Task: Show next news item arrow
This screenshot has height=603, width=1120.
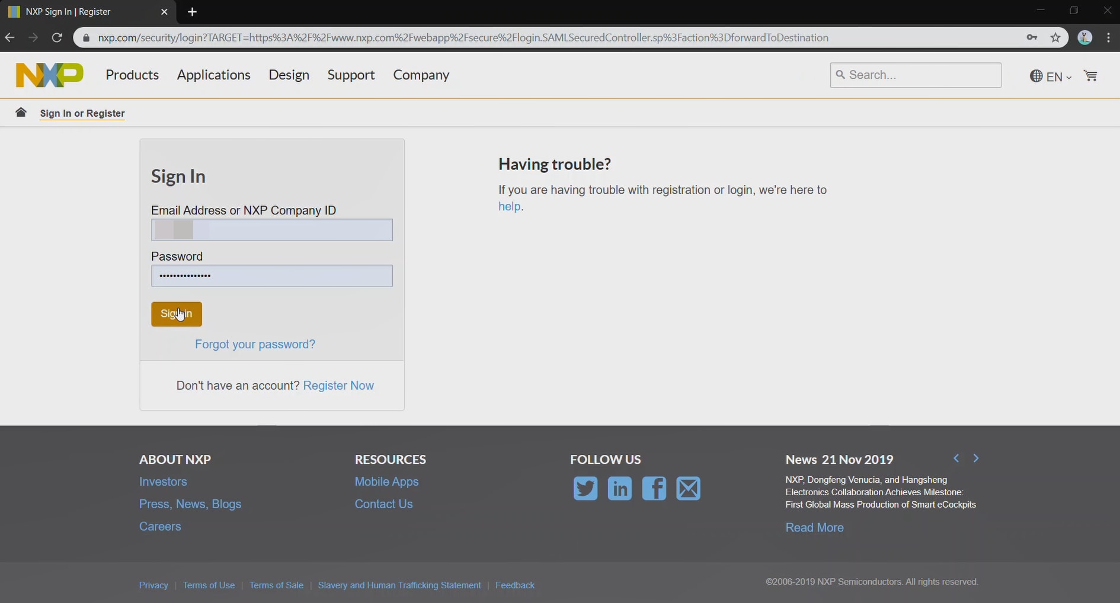Action: [975, 458]
